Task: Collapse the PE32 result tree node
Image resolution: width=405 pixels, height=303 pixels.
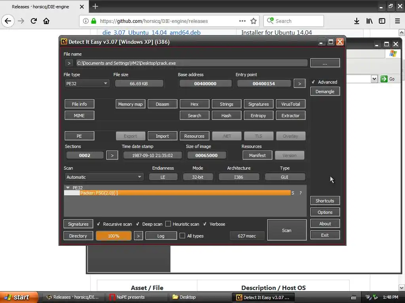Action: [x=68, y=187]
